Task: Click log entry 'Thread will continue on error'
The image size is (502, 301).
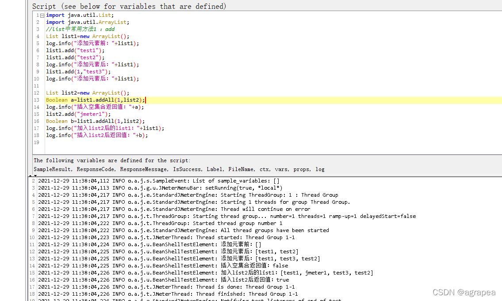Action: coord(174,209)
